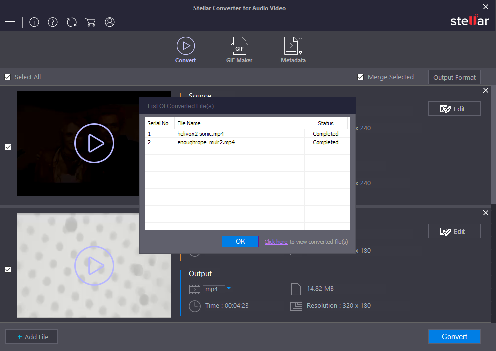Click the output film strip icon
Image resolution: width=496 pixels, height=351 pixels.
(x=195, y=289)
